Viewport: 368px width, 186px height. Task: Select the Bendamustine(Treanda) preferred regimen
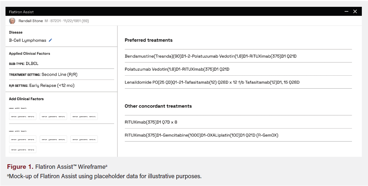210,56
